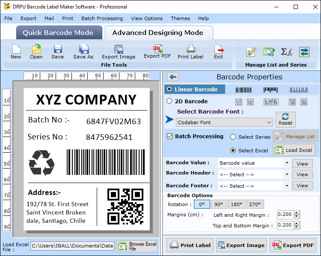The image size is (321, 256).
Task: Click the Excel import icon in Manage List
Action: [269, 52]
